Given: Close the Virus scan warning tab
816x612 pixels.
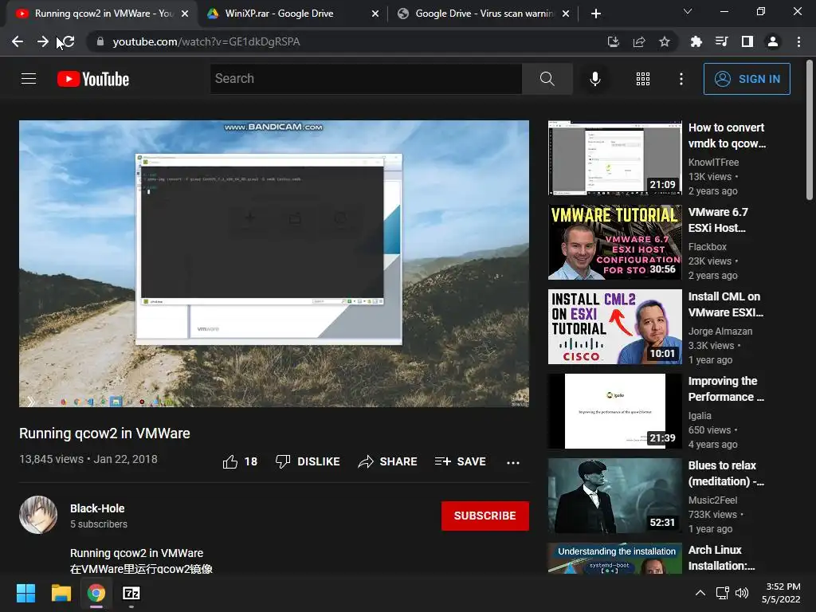Looking at the screenshot, I should tap(567, 14).
